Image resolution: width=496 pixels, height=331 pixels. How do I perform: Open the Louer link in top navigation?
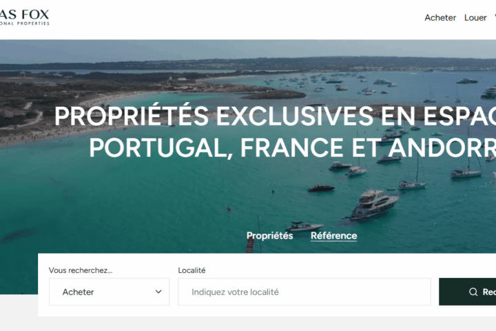pos(475,18)
